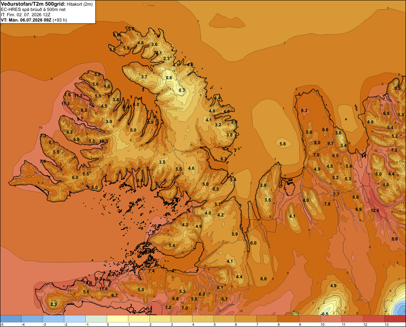This screenshot has width=406, height=327.
Task: Click the '11.6' temperature value
Action: pos(104,289)
